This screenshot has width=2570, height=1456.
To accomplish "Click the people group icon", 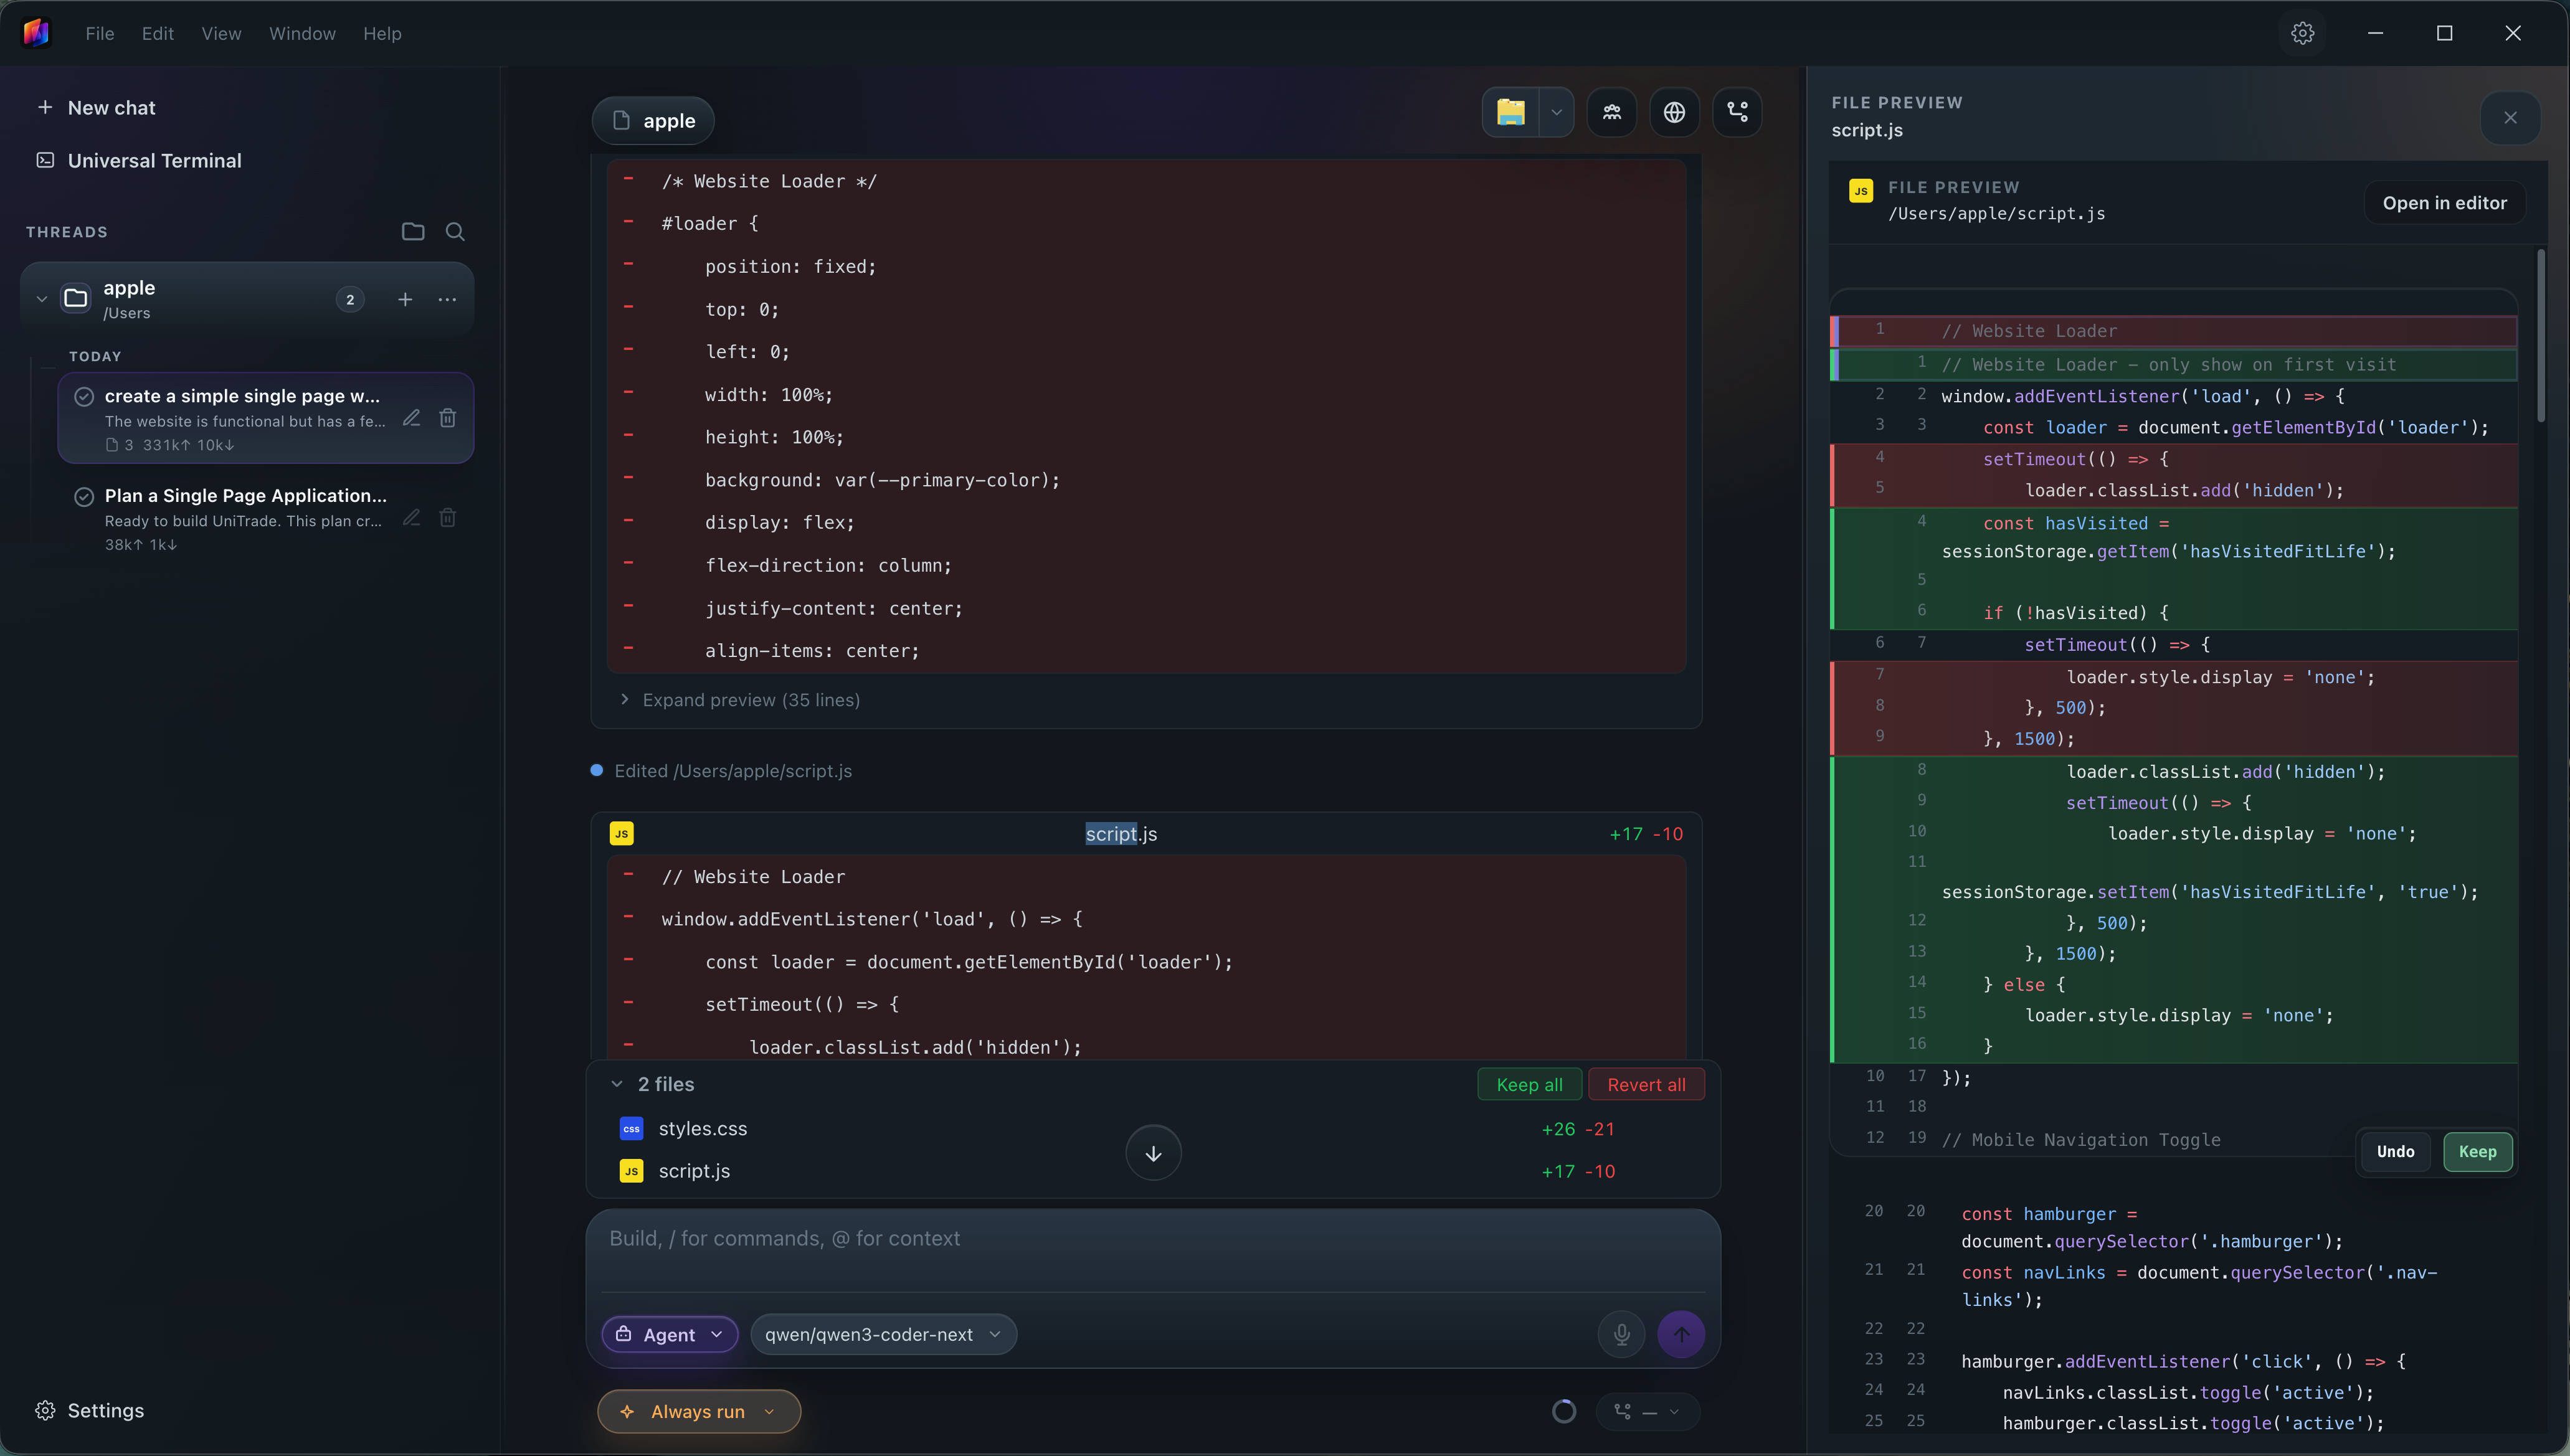I will click(x=1612, y=112).
